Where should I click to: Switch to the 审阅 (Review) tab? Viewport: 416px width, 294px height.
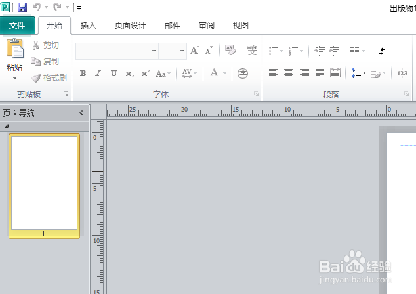pyautogui.click(x=207, y=26)
